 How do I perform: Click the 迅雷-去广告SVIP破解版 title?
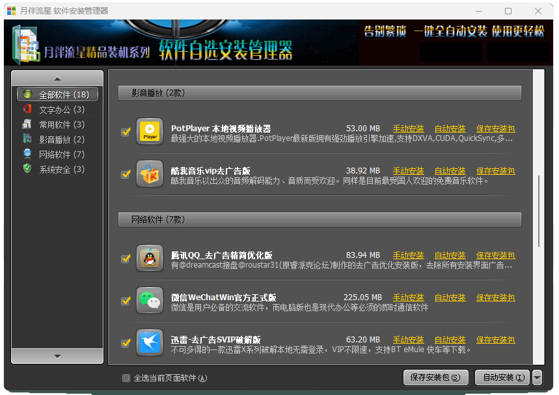[x=215, y=340]
